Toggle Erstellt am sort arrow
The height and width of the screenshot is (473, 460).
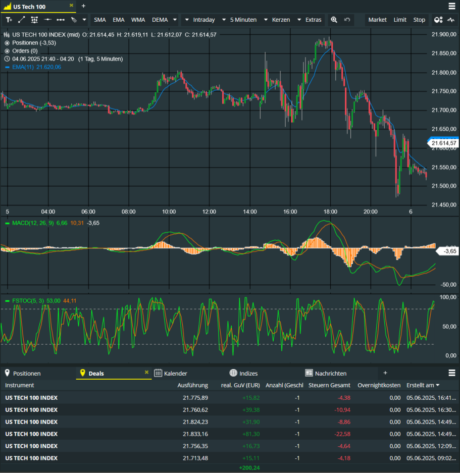coord(438,385)
